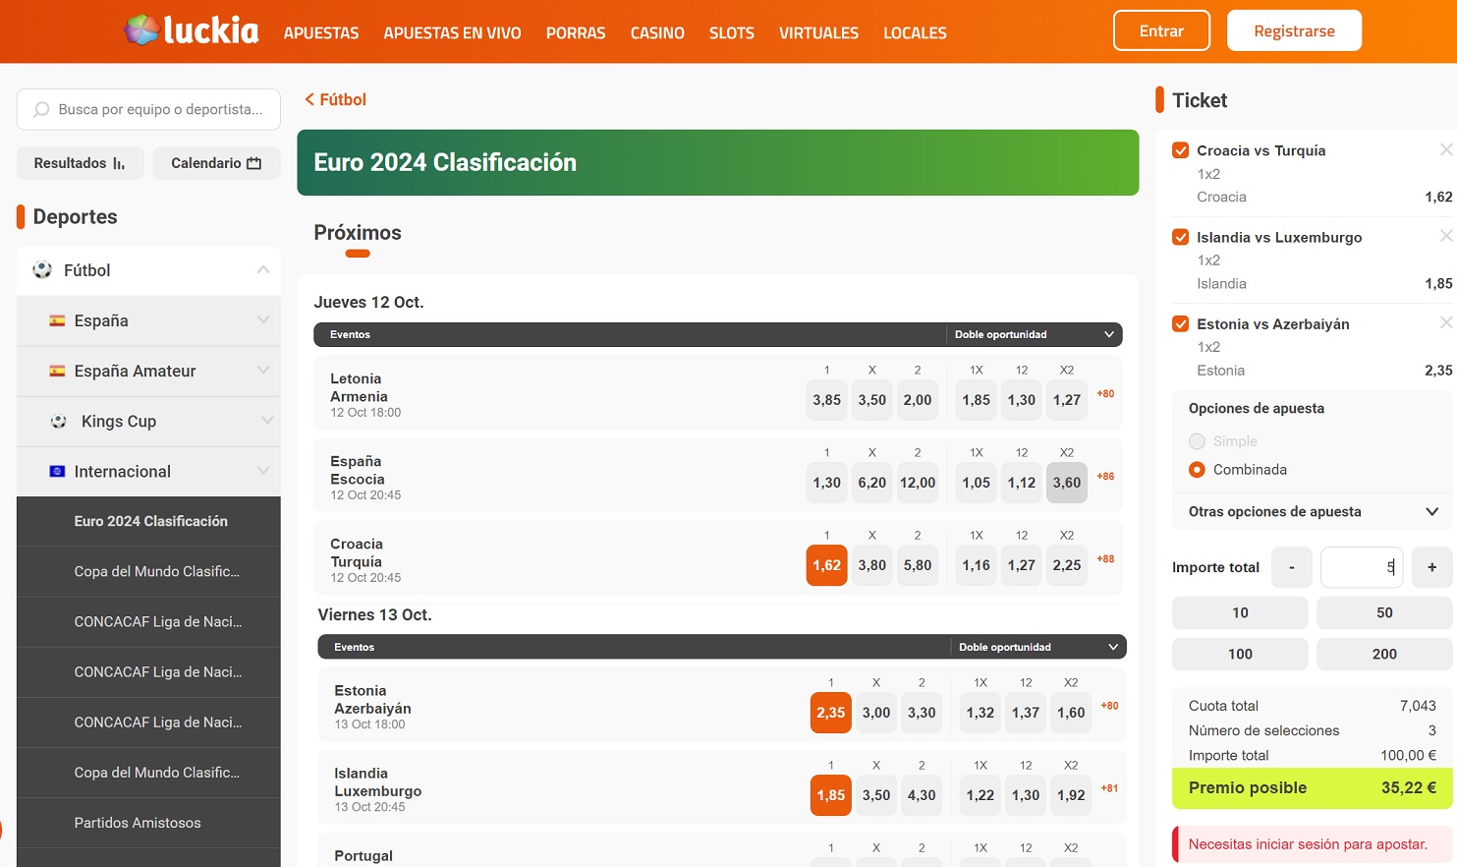
Task: Deselect odds 2,35 for Estonia win
Action: (830, 713)
